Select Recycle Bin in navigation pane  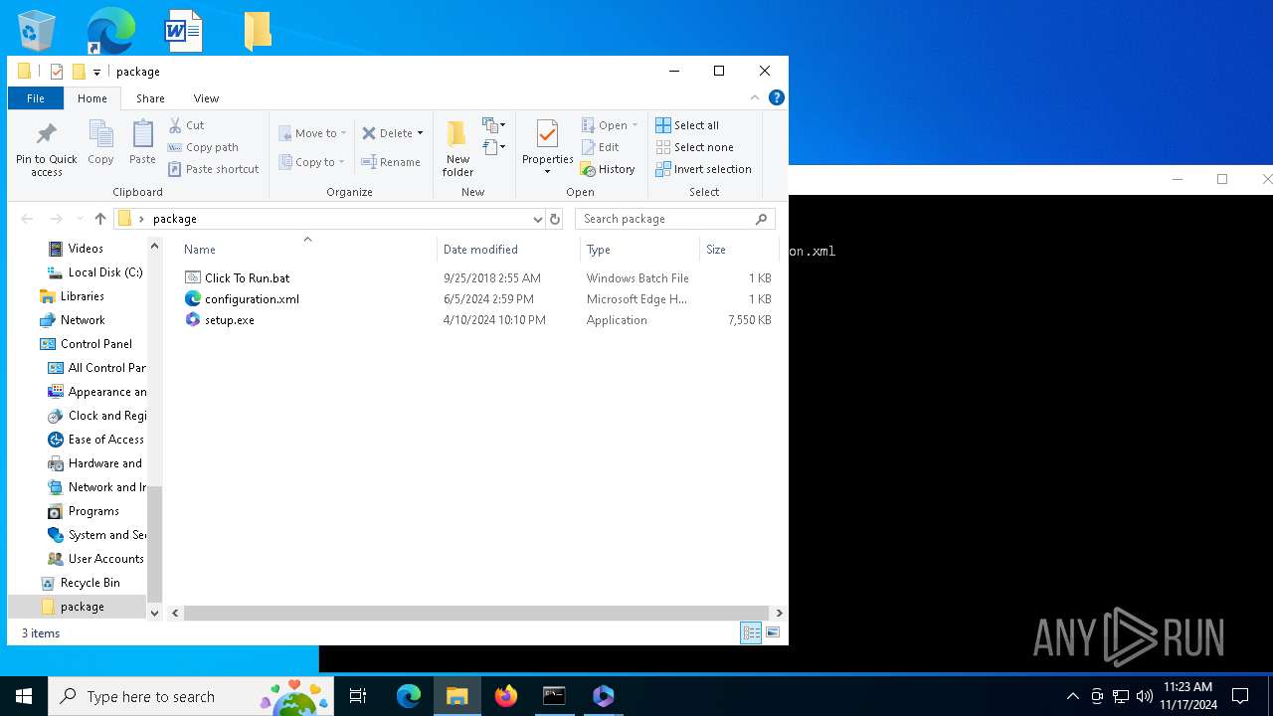click(90, 583)
